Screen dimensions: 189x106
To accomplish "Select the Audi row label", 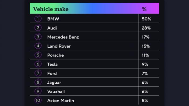I will point(52,28).
